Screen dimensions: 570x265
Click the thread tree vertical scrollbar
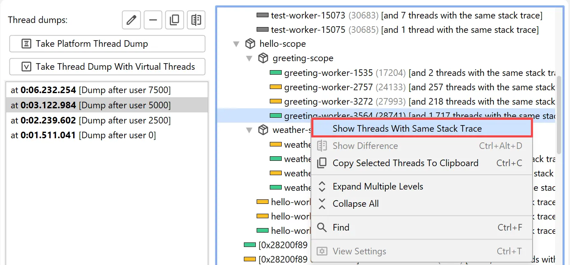click(559, 115)
